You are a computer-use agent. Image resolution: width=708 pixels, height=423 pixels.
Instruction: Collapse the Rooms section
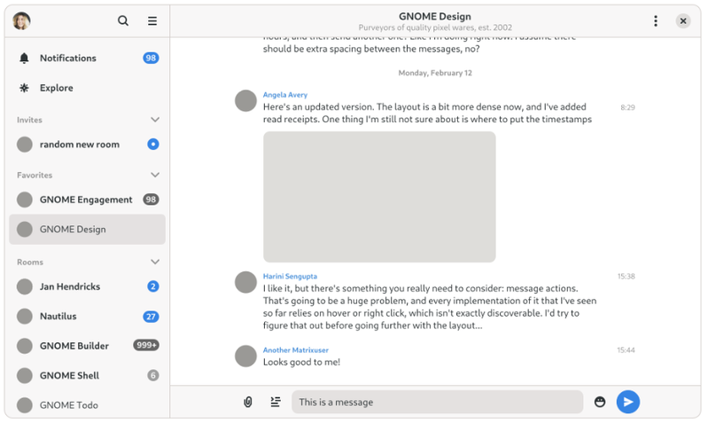(x=155, y=262)
